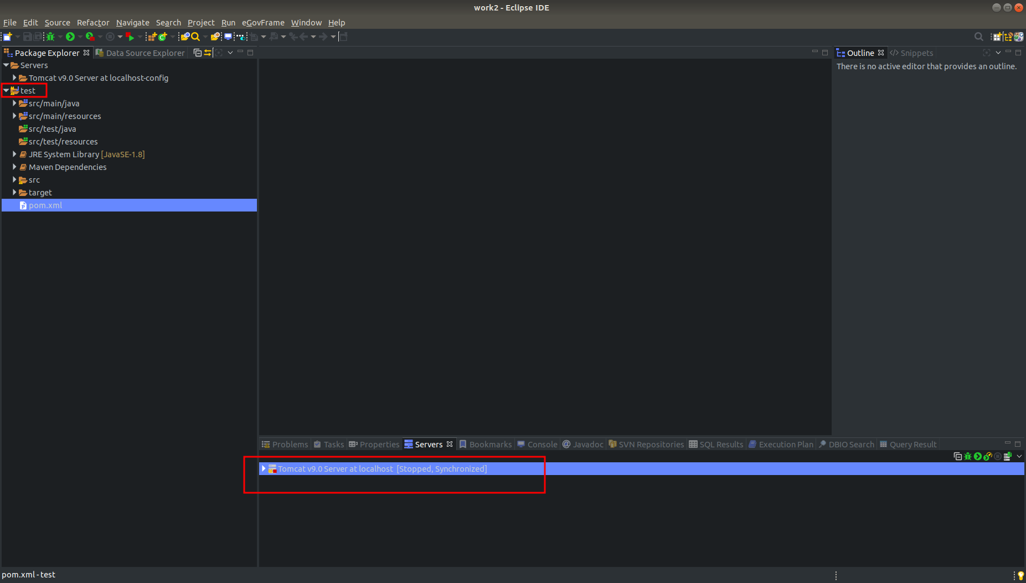This screenshot has height=583, width=1026.
Task: Select Tomcat v9.0 Server at localhost row
Action: coord(641,468)
